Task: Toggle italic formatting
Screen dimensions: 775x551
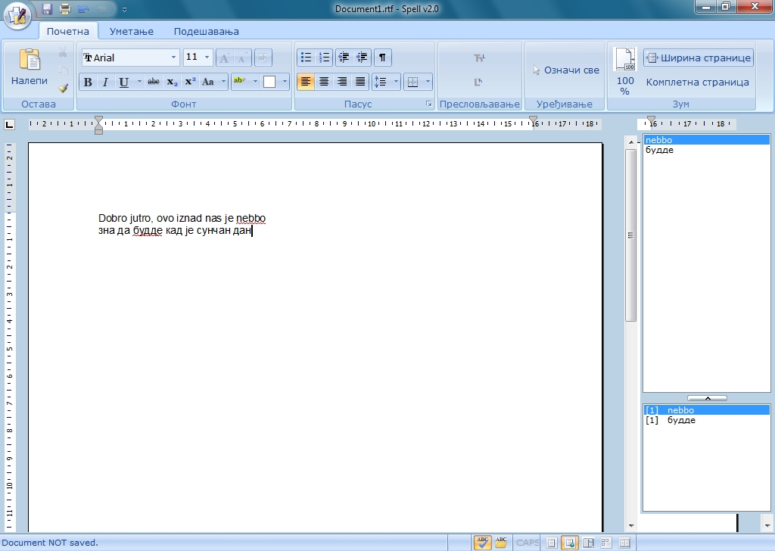Action: pos(105,82)
